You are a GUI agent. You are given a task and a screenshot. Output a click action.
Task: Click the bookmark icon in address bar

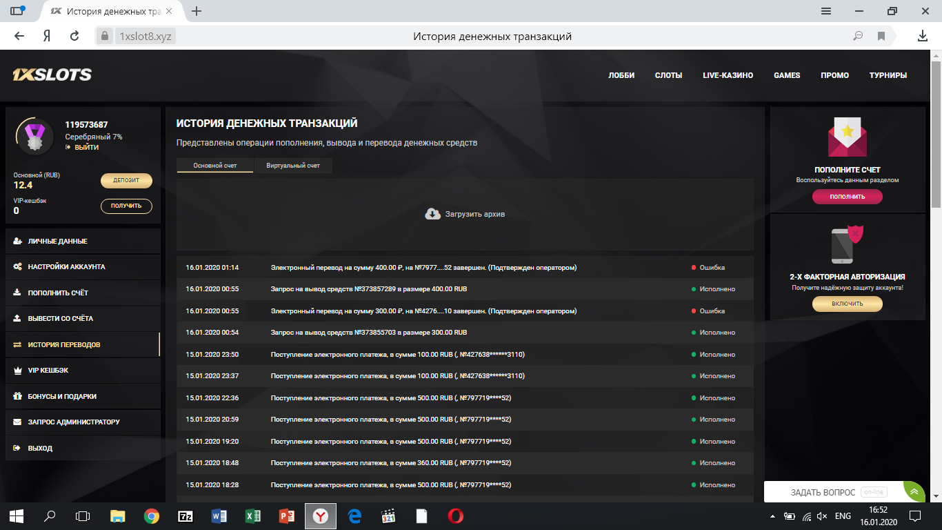(881, 37)
